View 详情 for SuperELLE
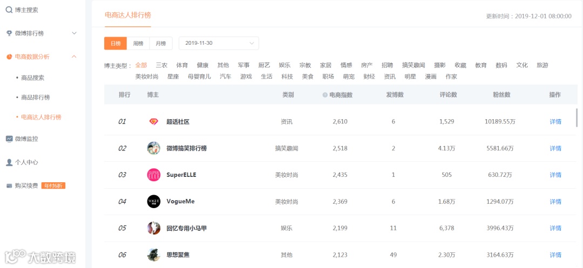 [555, 175]
